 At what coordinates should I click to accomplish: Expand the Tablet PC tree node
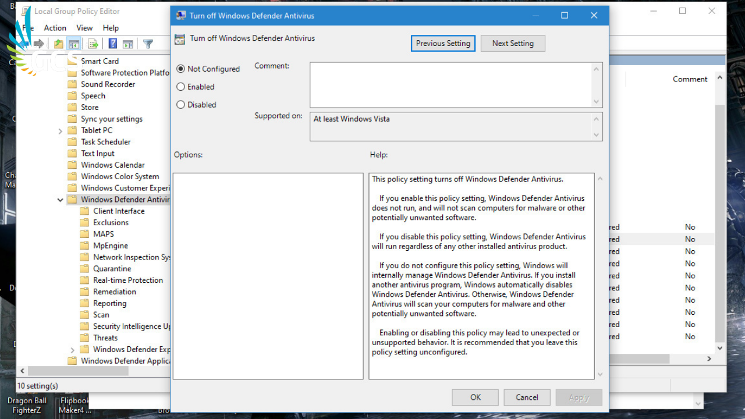pyautogui.click(x=60, y=130)
